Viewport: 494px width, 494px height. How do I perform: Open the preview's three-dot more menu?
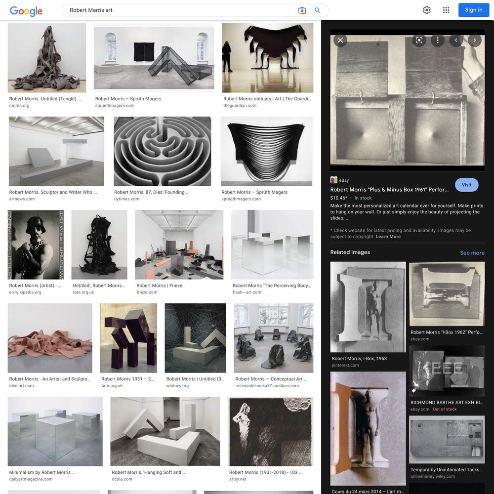(x=438, y=41)
